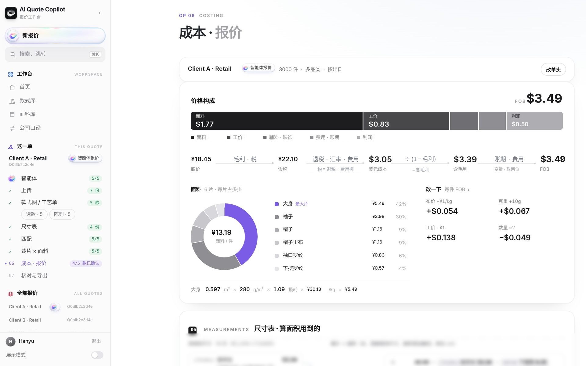The image size is (586, 366).
Task: Click the AI Quote Copilot logo icon
Action: coord(11,13)
